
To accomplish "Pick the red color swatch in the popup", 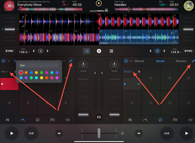I will pyautogui.click(x=21, y=73).
